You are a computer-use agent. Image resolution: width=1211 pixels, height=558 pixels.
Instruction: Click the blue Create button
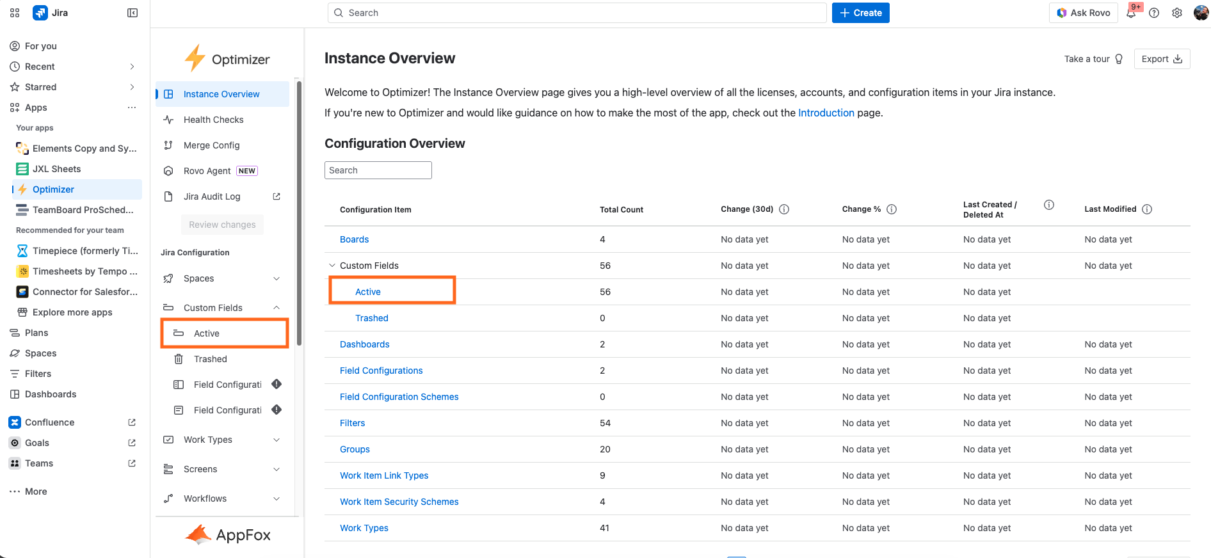coord(860,13)
